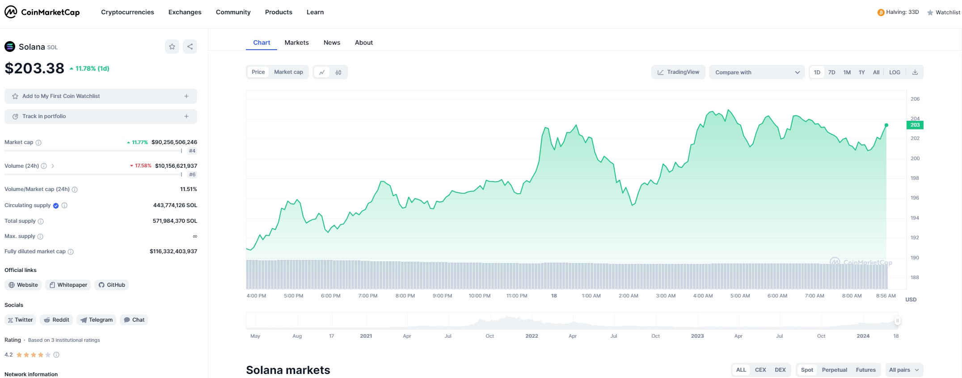Click the share icon next to Solana
This screenshot has height=378, width=962.
pyautogui.click(x=190, y=47)
